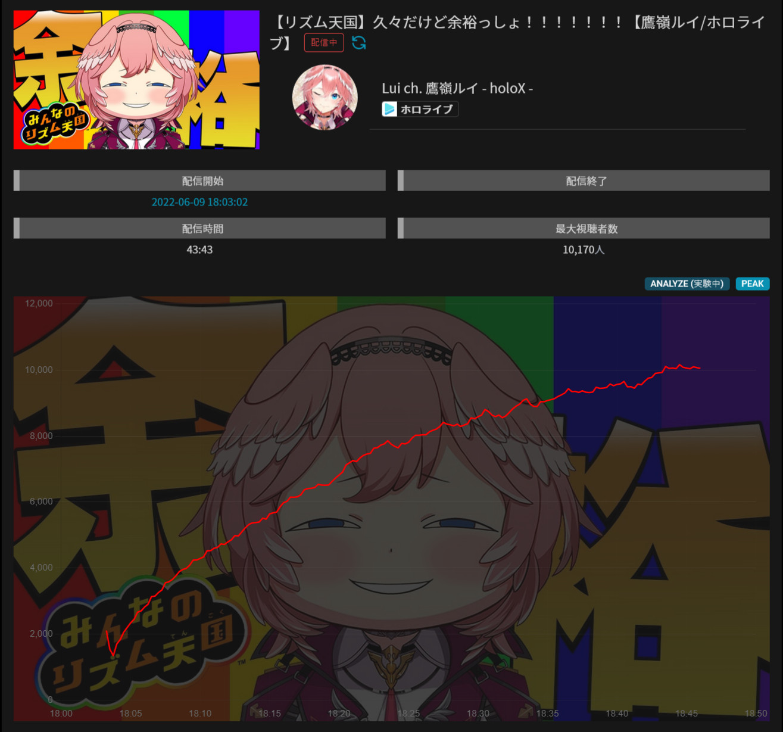Click the 18:05 time axis label

(130, 713)
